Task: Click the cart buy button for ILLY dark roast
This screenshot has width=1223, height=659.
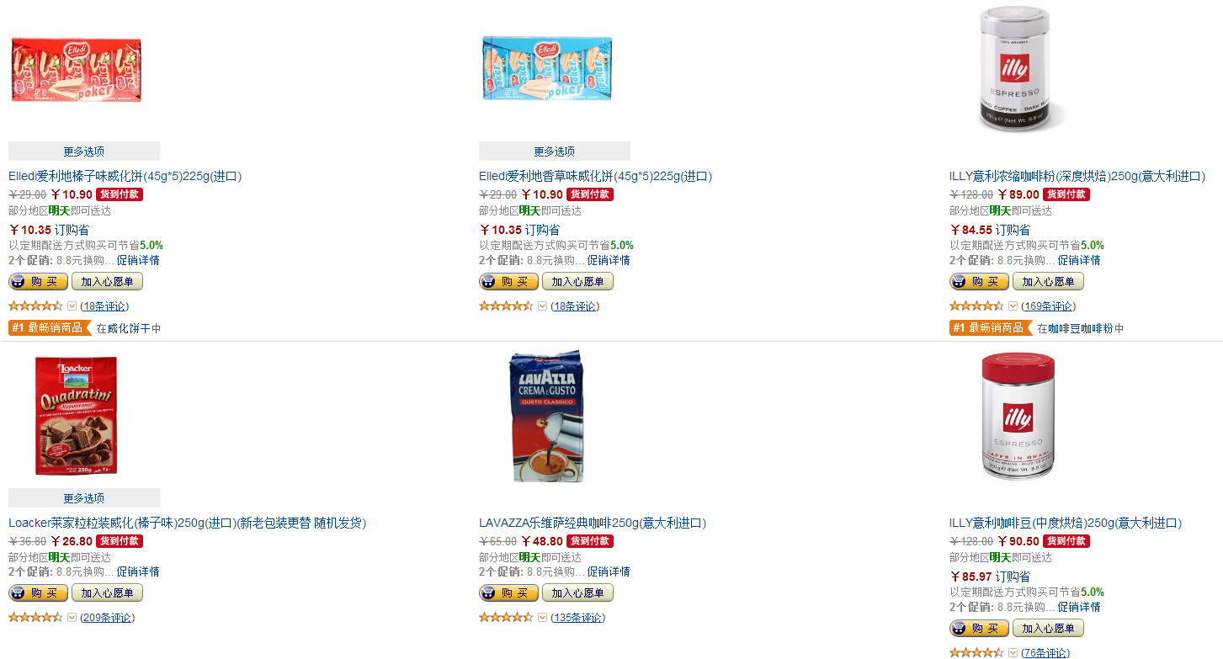Action: click(x=979, y=282)
